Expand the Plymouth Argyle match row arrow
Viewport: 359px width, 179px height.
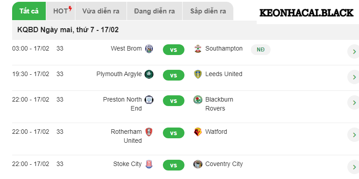pos(353,77)
